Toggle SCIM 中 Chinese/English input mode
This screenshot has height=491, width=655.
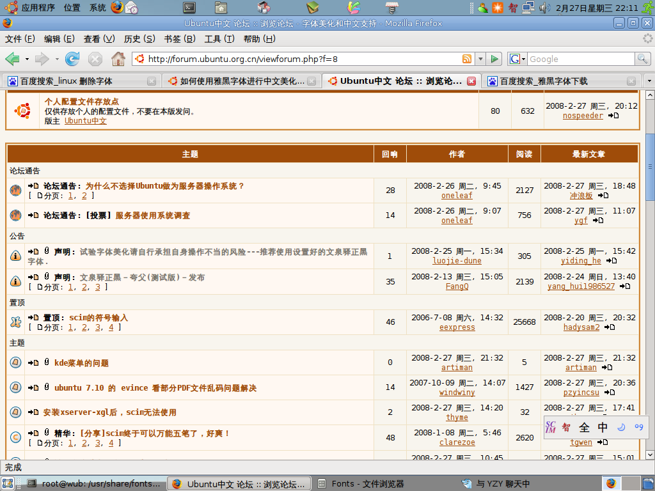603,427
